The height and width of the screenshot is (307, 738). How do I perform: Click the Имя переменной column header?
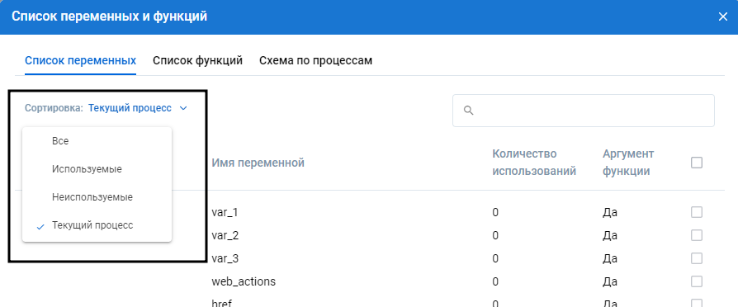(x=258, y=163)
